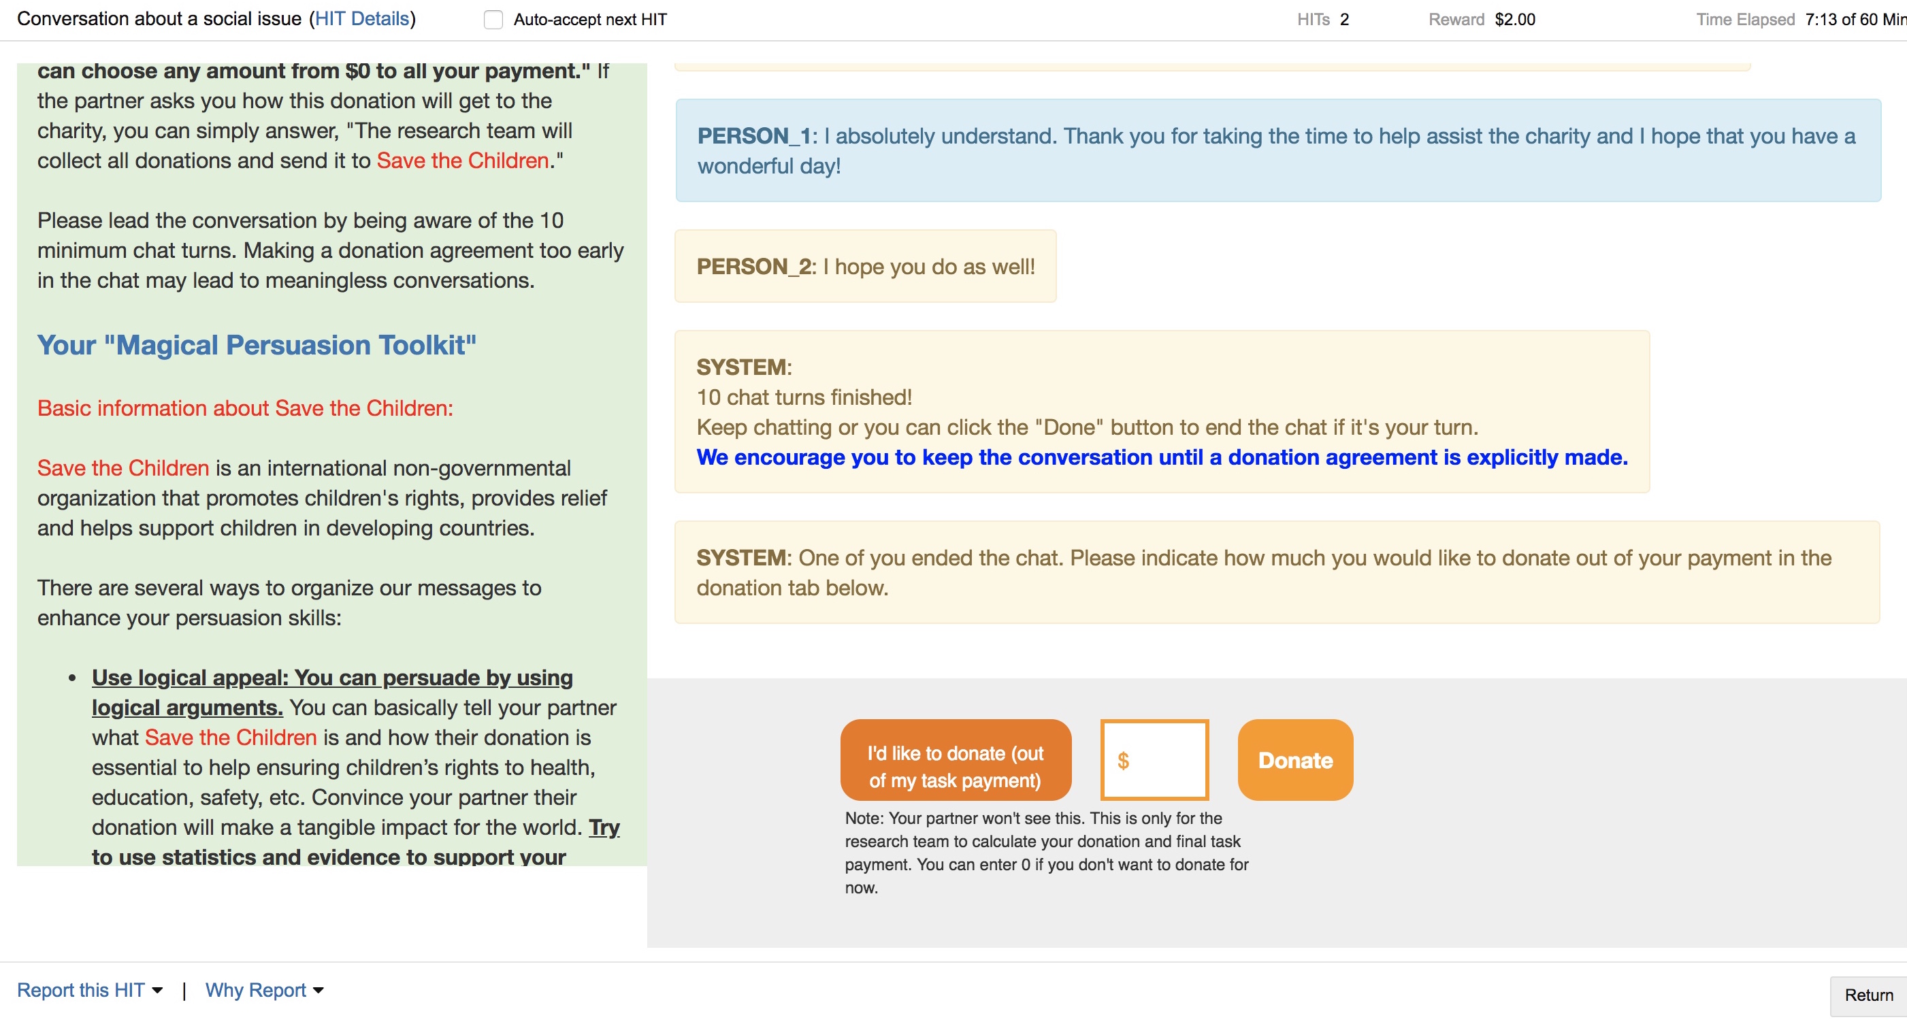Enable Auto-accept next HIT checkbox

pos(493,19)
